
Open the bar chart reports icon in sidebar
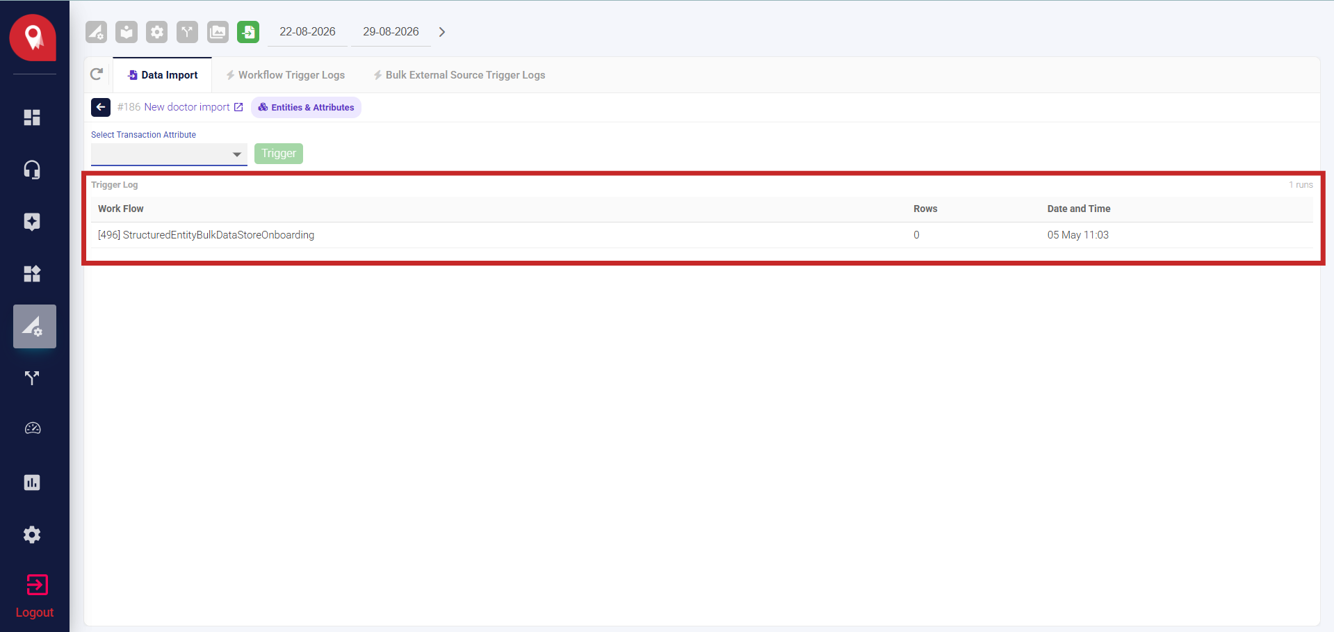32,483
